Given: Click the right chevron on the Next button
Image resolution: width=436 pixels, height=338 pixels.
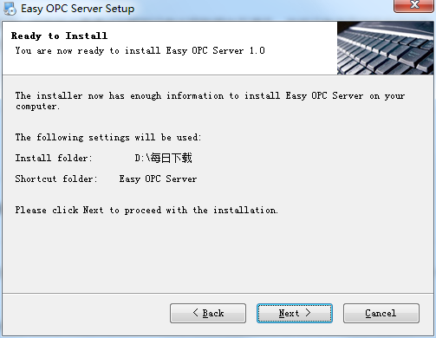Looking at the screenshot, I should click(x=308, y=313).
